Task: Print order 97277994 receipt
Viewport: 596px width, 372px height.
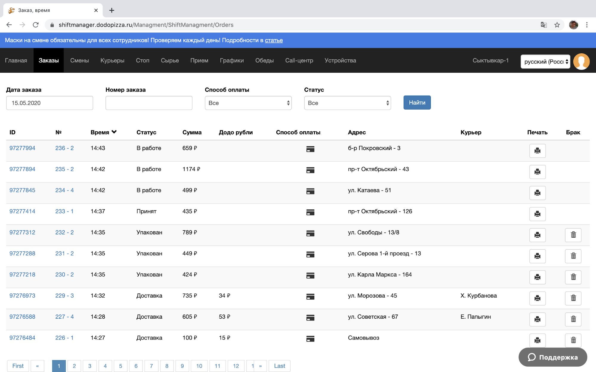Action: click(x=537, y=151)
